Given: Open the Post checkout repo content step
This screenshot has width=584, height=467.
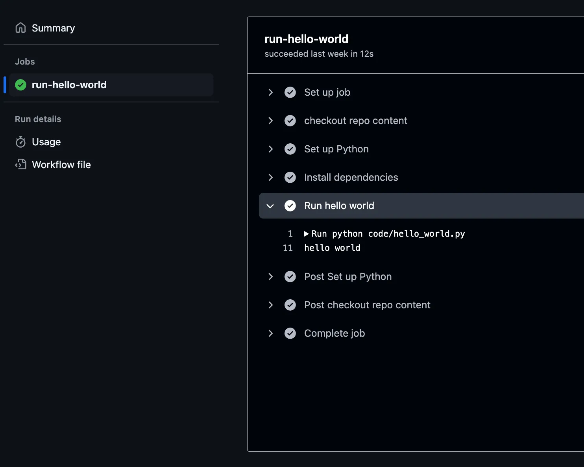Looking at the screenshot, I should (367, 305).
